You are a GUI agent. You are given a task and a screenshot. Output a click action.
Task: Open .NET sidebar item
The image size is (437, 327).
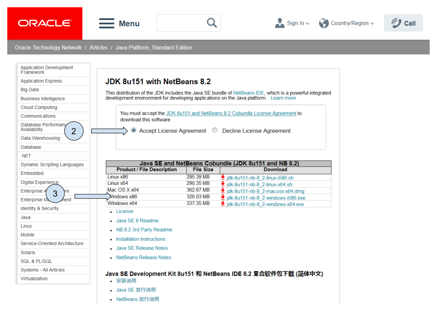coord(53,156)
